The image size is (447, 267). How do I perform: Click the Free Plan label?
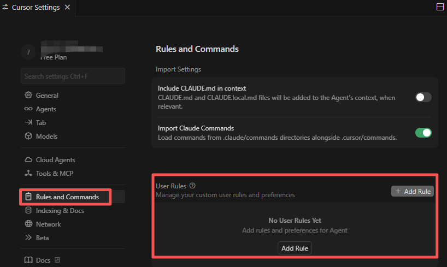click(x=54, y=57)
